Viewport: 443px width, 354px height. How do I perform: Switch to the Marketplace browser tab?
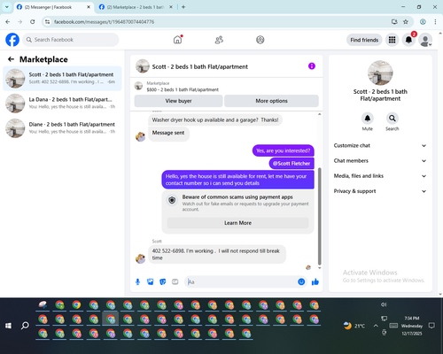tap(135, 7)
